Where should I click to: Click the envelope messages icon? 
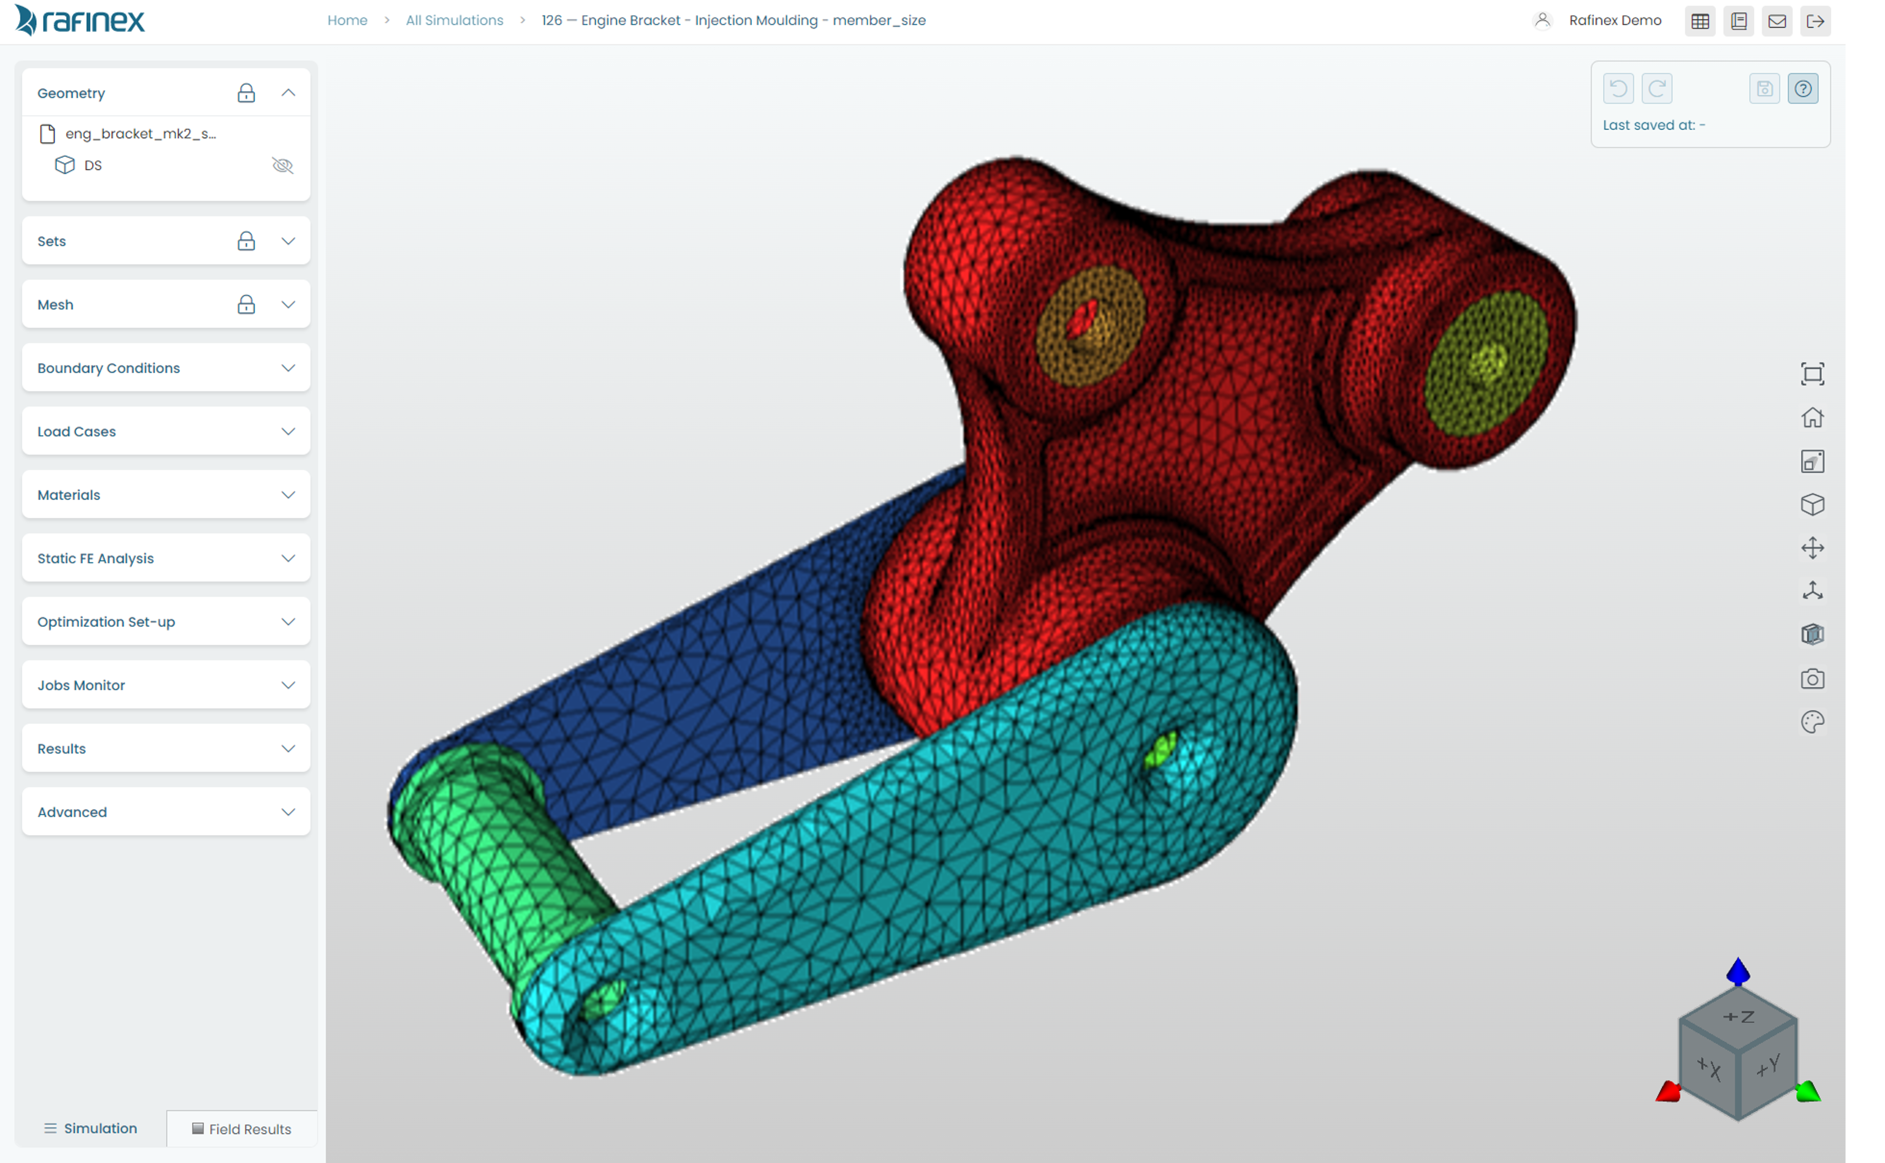point(1776,21)
